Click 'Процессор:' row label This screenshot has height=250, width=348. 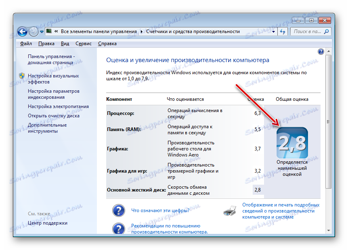tap(121, 113)
